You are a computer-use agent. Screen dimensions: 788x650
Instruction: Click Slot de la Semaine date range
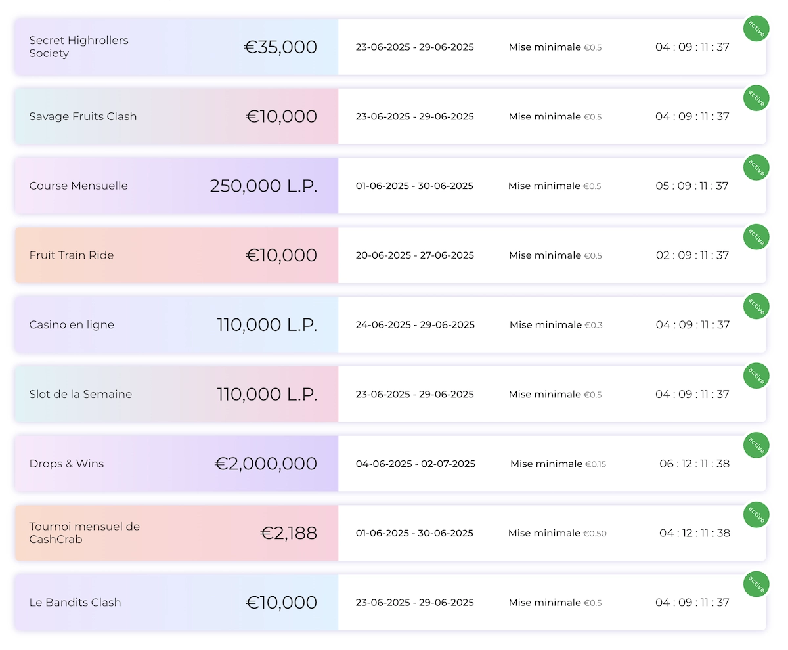(414, 395)
